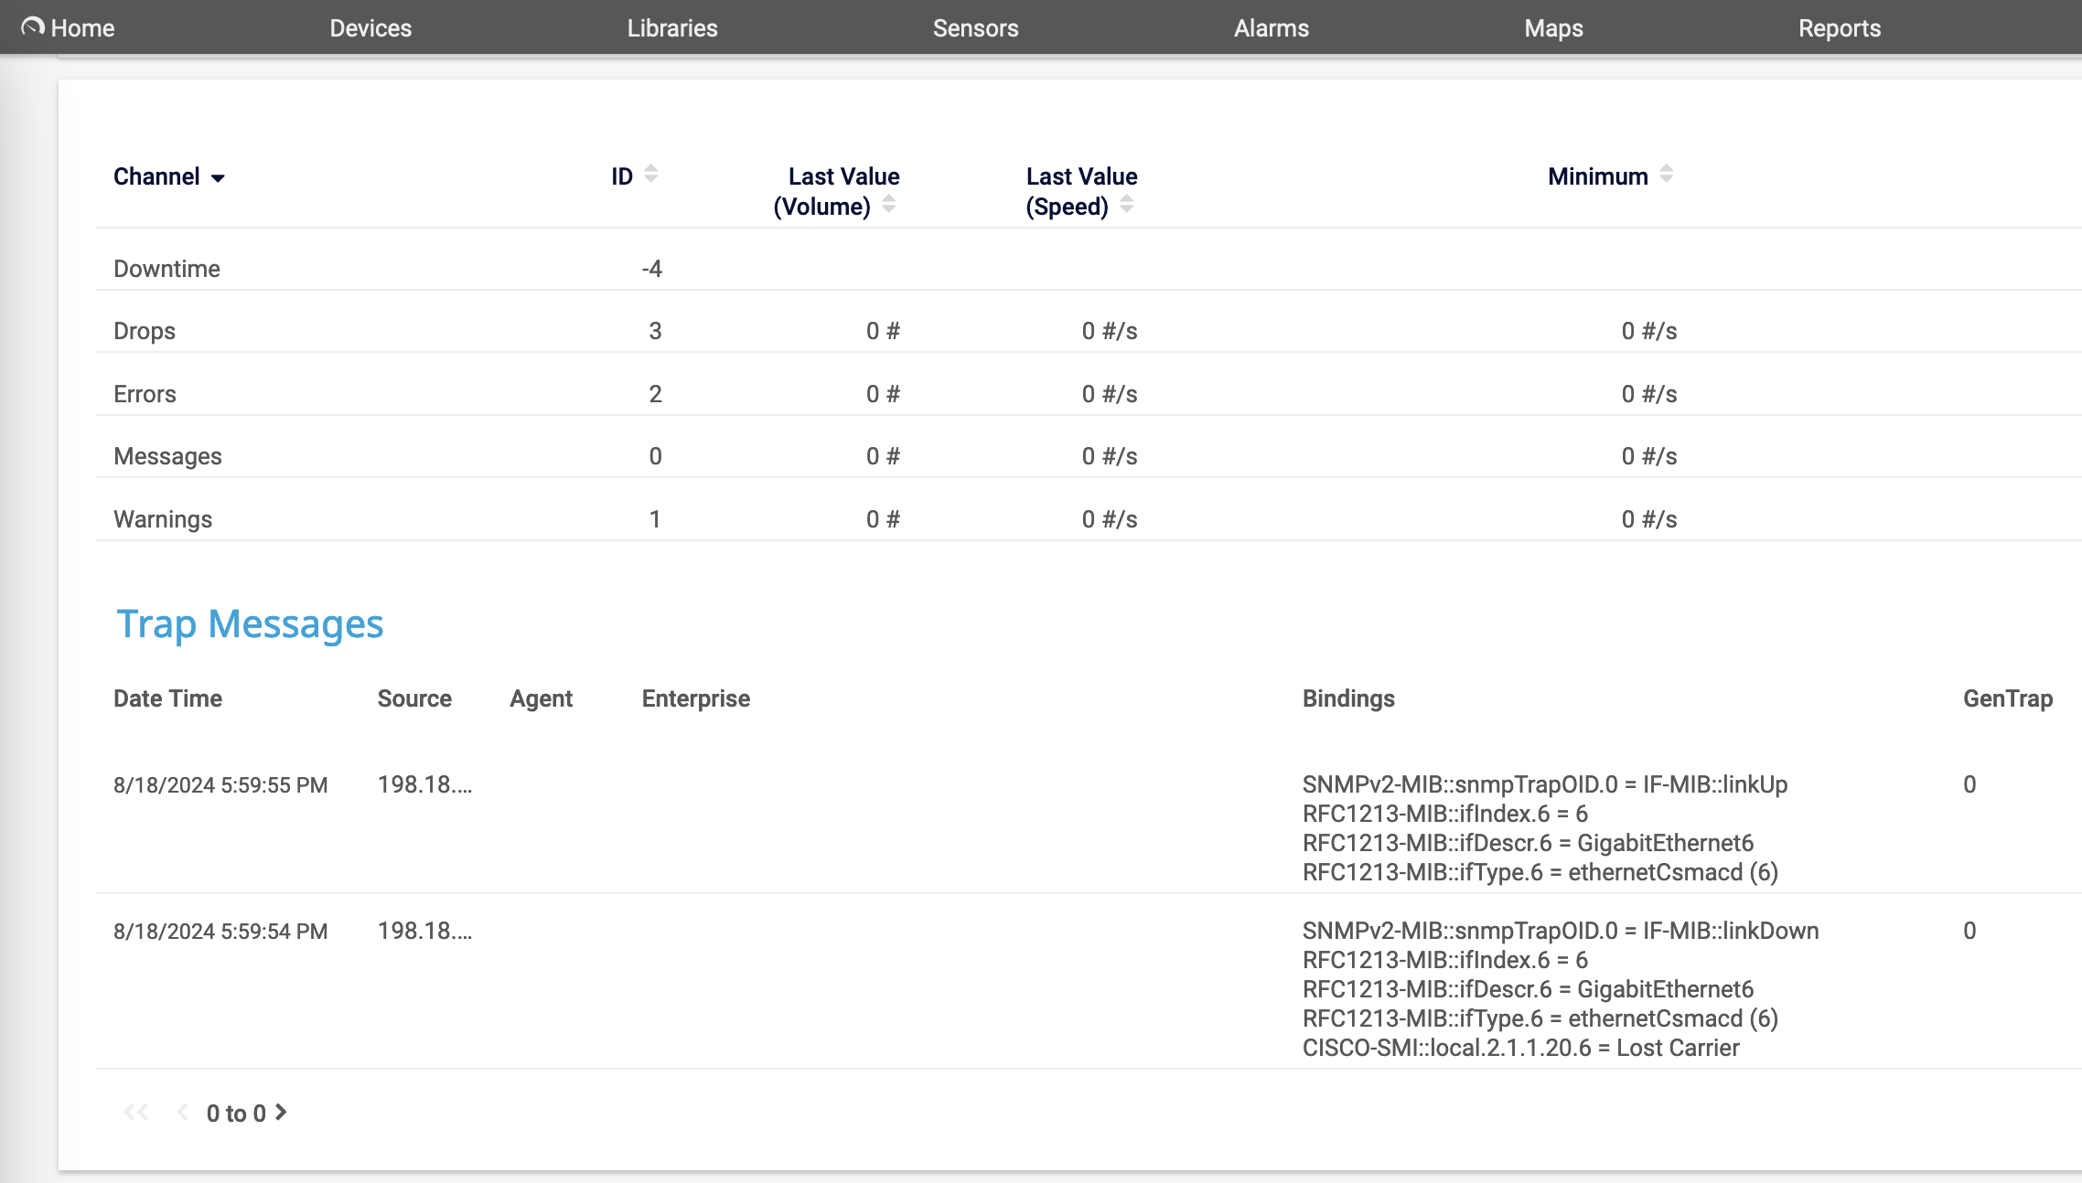Sort by ID column arrows
This screenshot has width=2082, height=1183.
[x=650, y=174]
